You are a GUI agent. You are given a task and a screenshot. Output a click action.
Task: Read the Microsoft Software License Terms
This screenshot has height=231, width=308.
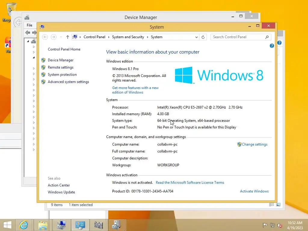tap(190, 183)
